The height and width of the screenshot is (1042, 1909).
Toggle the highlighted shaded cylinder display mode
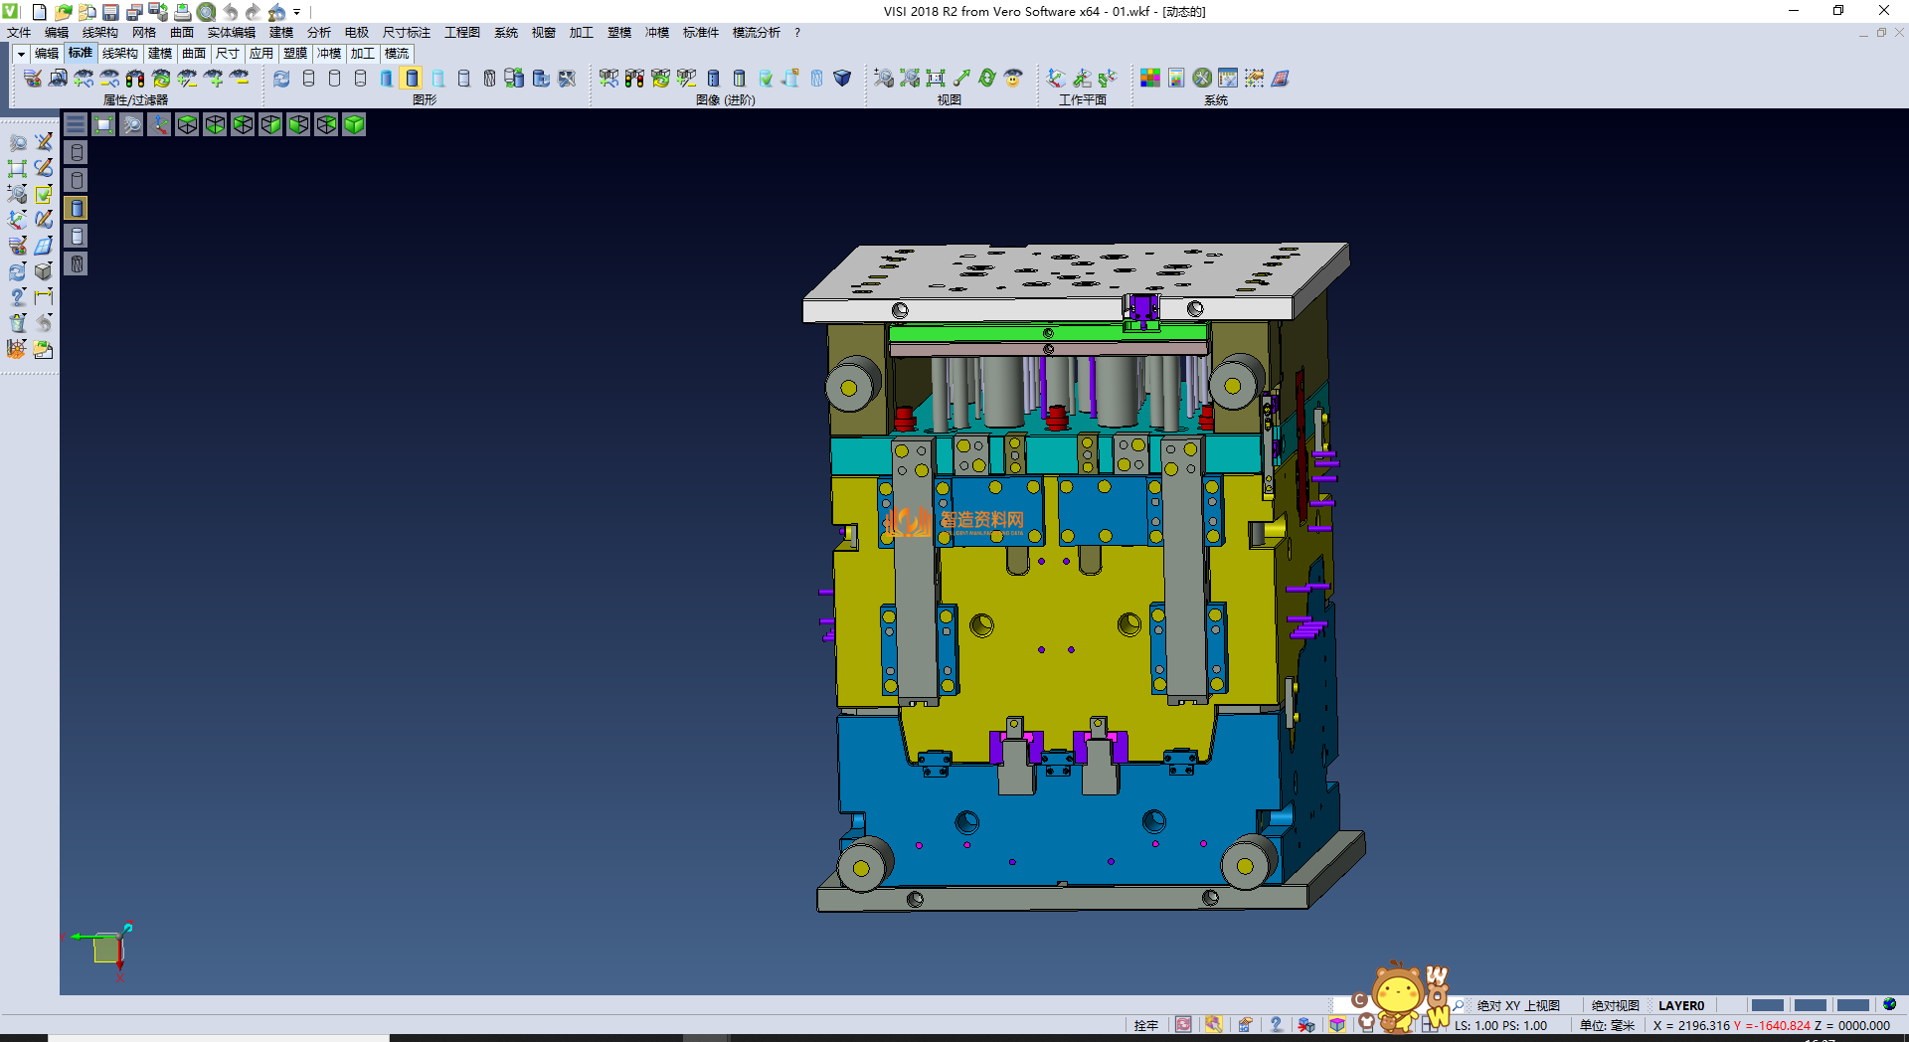pyautogui.click(x=412, y=79)
